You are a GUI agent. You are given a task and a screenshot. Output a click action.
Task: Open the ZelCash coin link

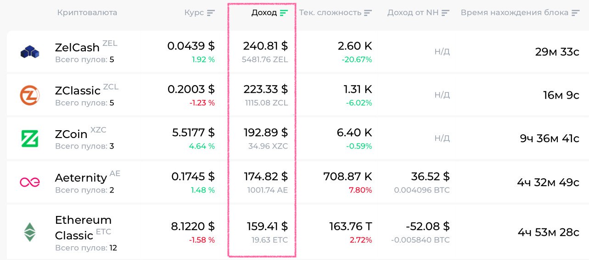coord(77,47)
